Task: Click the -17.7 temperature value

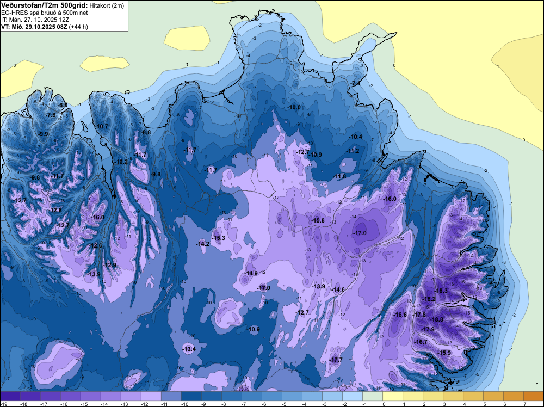Action: coord(336,360)
